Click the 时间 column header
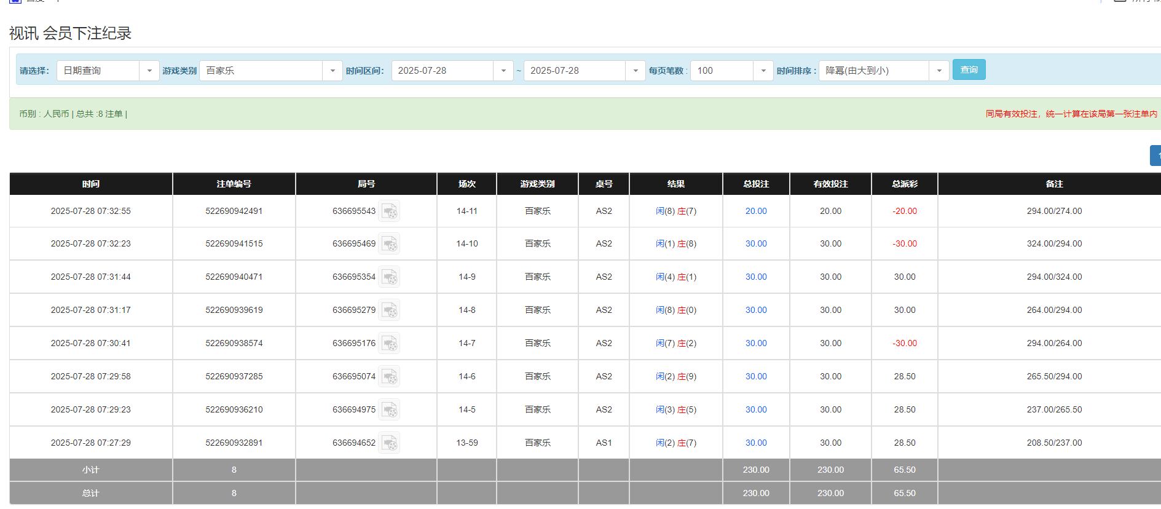1161x509 pixels. tap(91, 184)
